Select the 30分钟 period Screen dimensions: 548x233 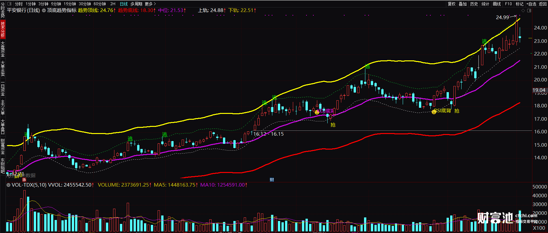coord(85,4)
